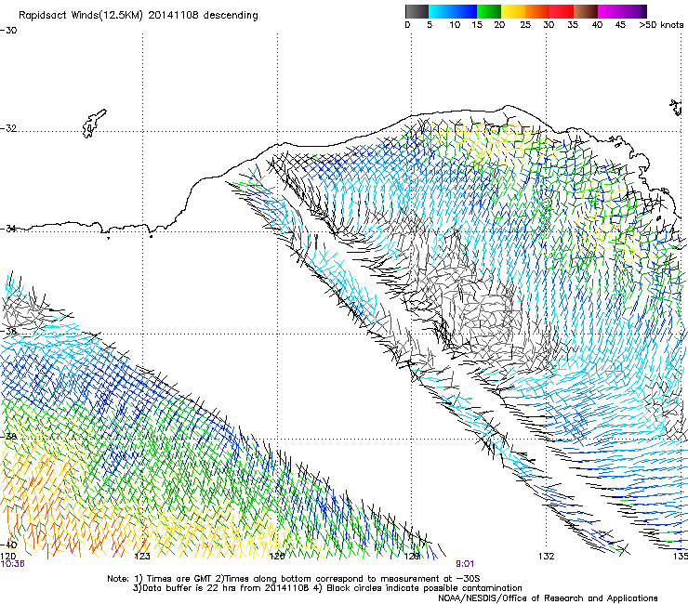
Task: Click the '123' longitude label
Action: tap(142, 557)
